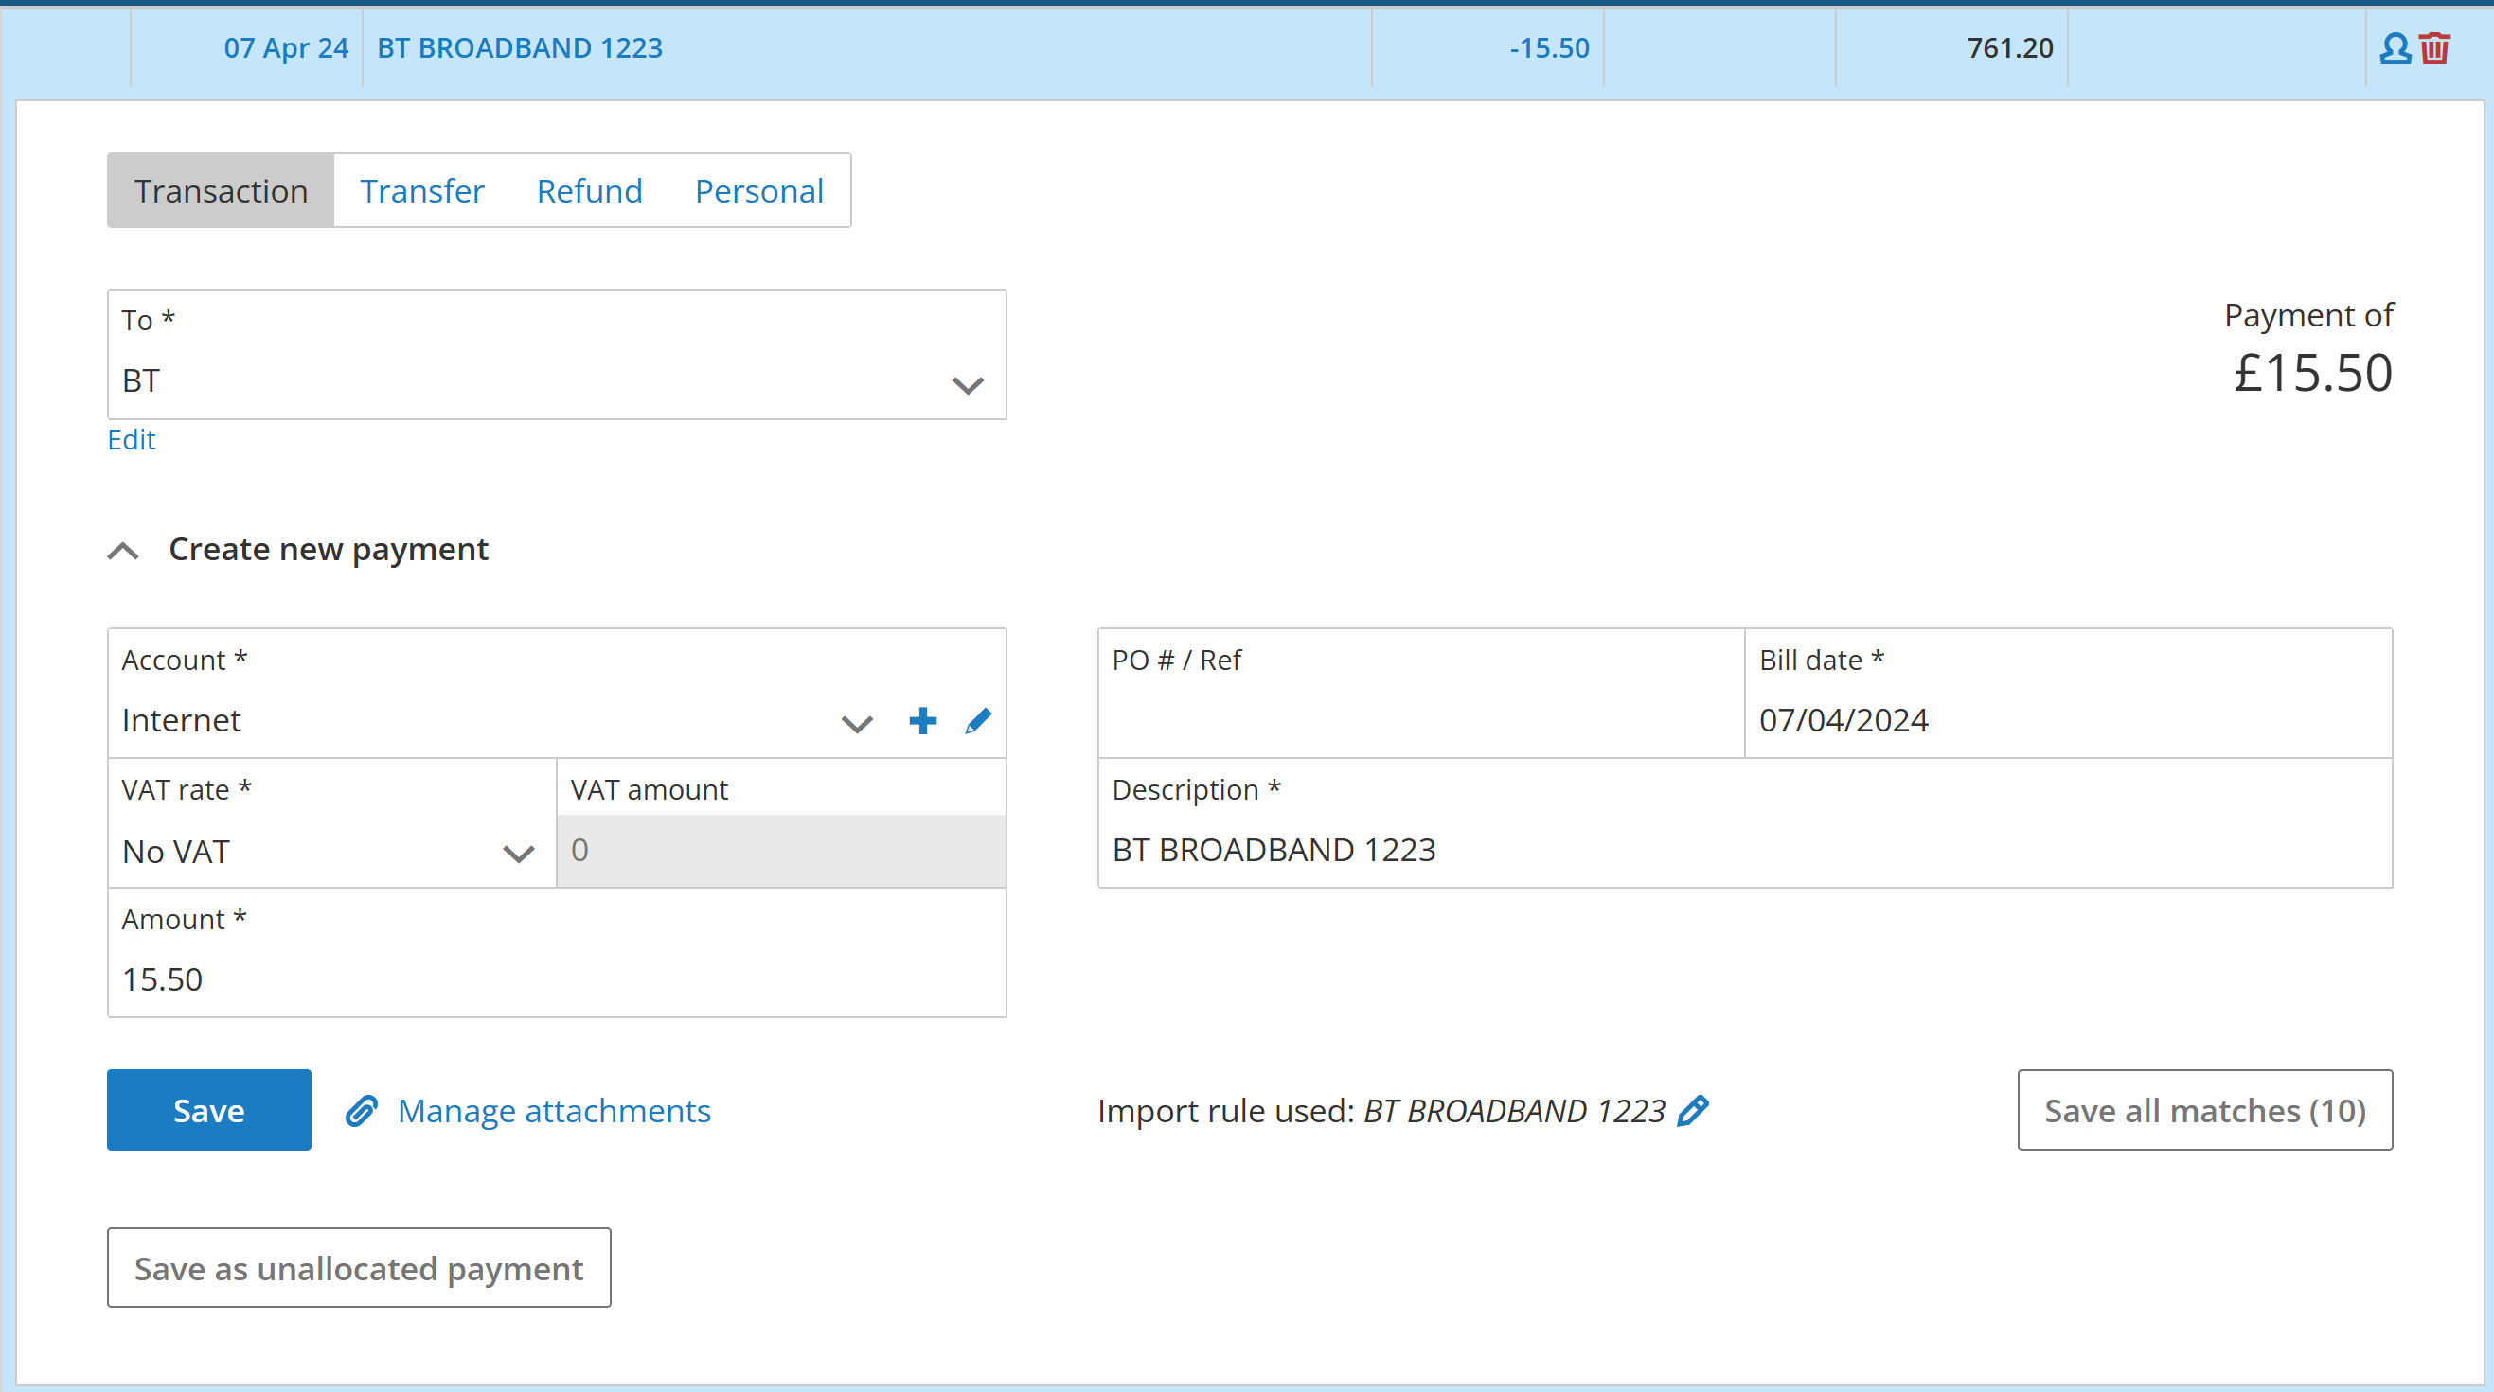
Task: Click the blue contact person icon
Action: [x=2395, y=48]
